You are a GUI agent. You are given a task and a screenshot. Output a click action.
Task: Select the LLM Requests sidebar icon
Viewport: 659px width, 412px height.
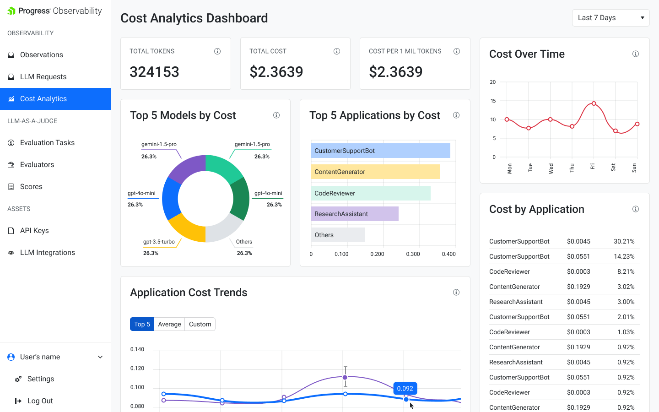pos(11,76)
